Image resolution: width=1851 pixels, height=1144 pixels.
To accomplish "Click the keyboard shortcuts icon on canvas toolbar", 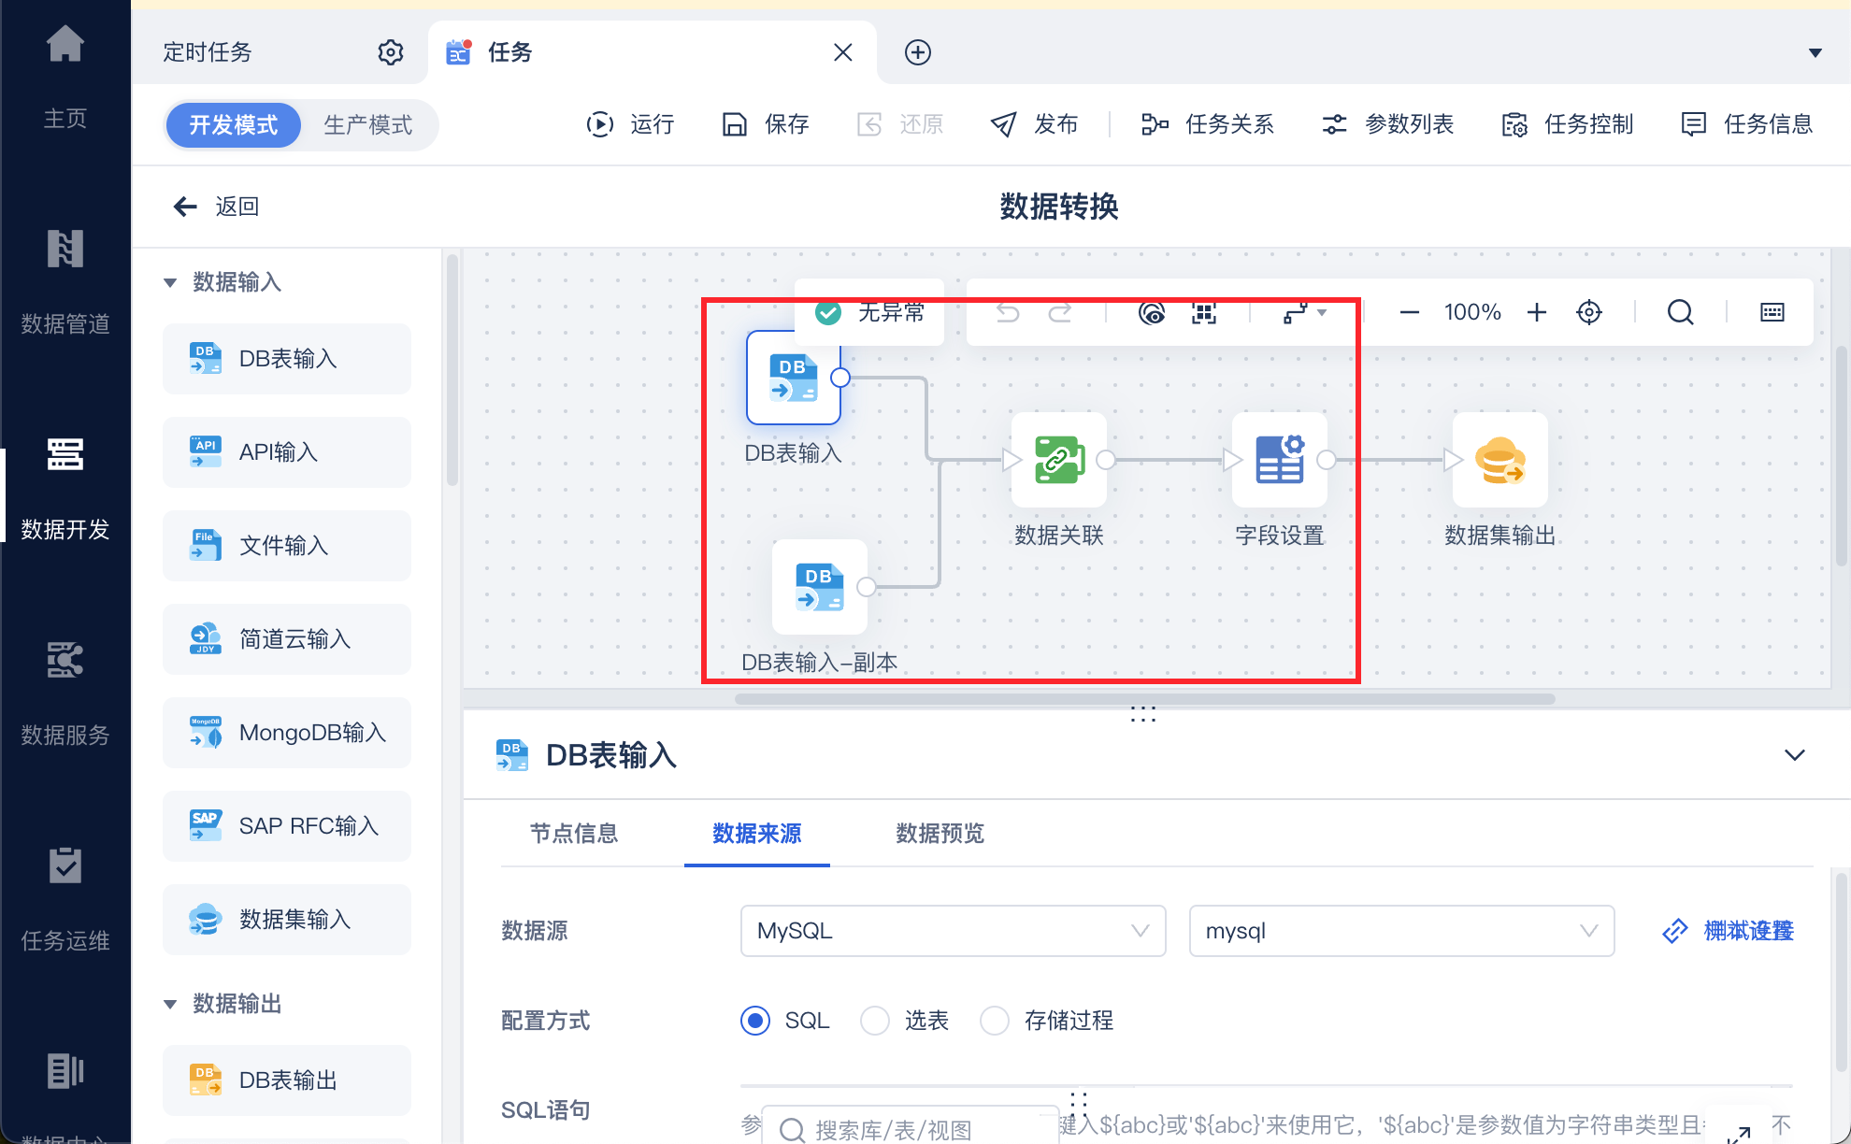I will point(1772,312).
